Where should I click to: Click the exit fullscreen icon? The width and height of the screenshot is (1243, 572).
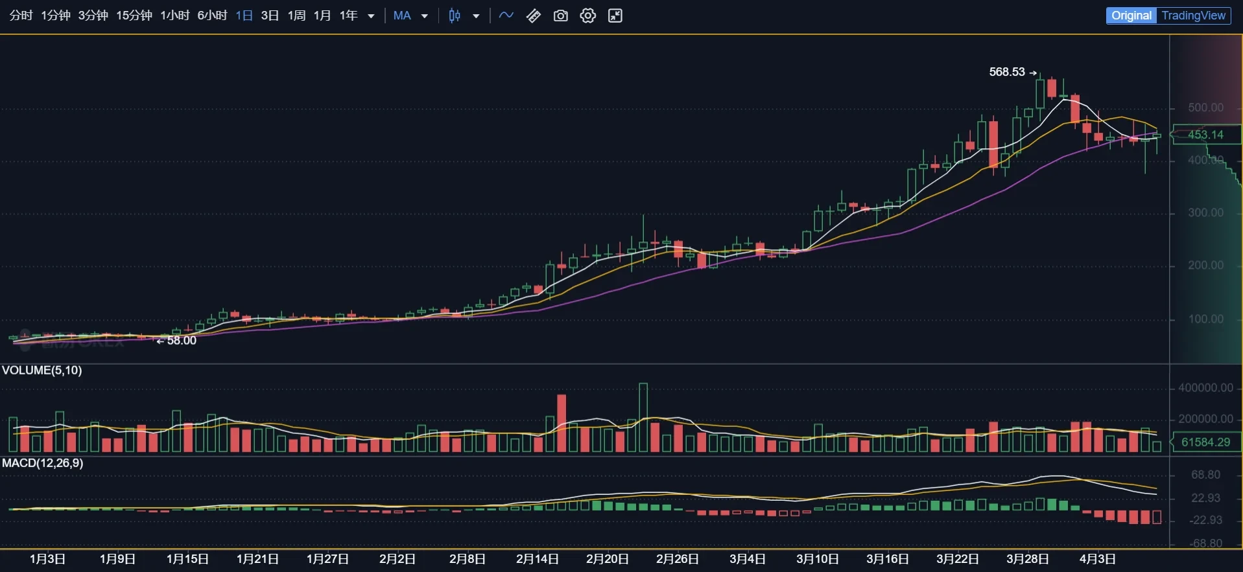click(615, 16)
